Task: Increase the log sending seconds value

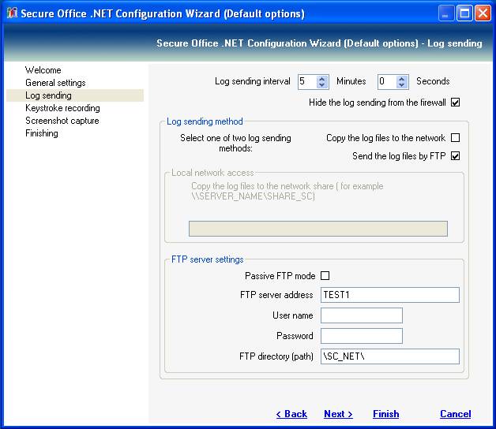Action: point(402,78)
